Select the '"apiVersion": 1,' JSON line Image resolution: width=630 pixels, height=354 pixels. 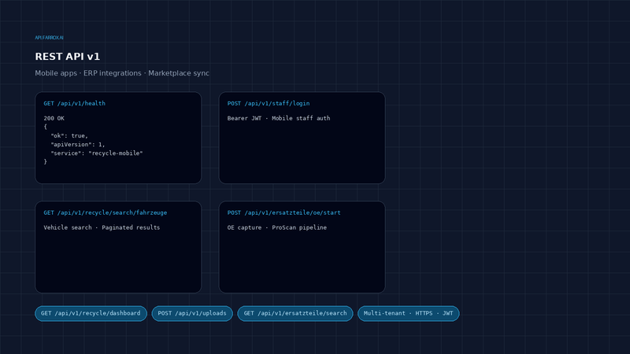(77, 145)
